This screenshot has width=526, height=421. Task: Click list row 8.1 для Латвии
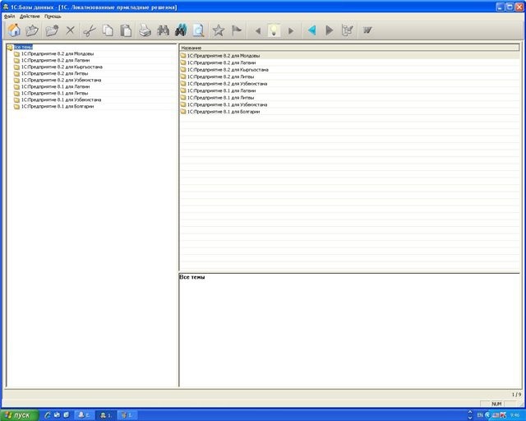349,90
